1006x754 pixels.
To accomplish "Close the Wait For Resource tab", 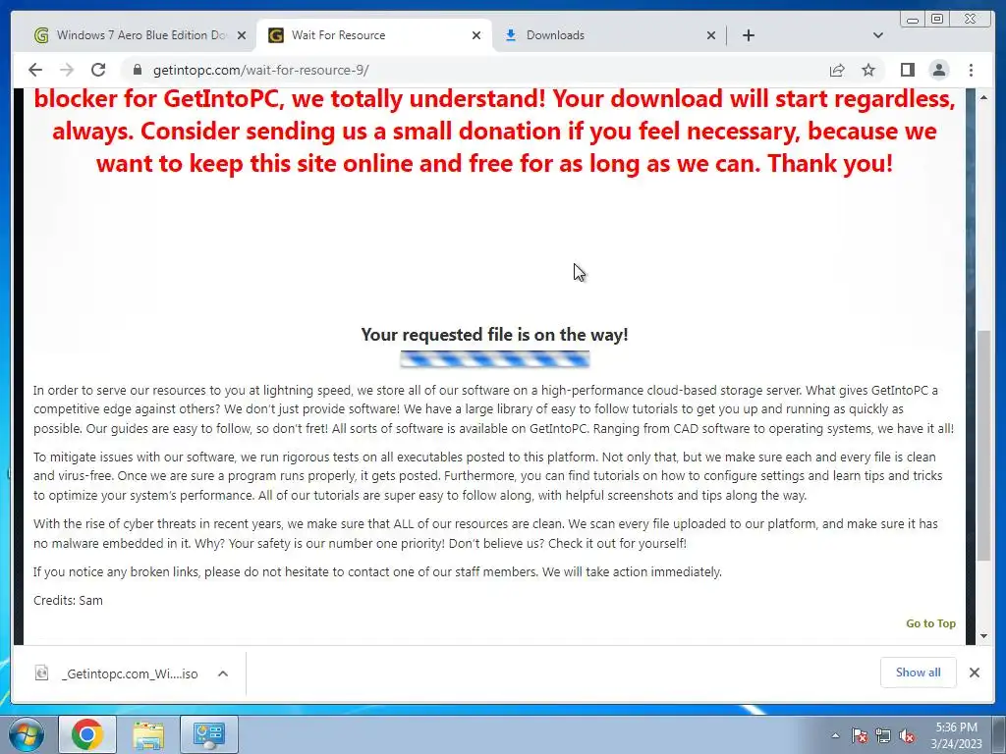I will [476, 35].
